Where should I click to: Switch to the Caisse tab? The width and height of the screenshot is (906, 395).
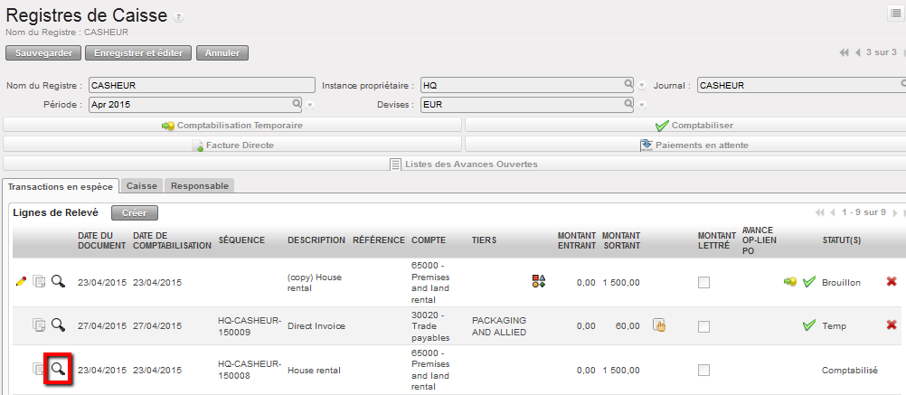[x=142, y=185]
